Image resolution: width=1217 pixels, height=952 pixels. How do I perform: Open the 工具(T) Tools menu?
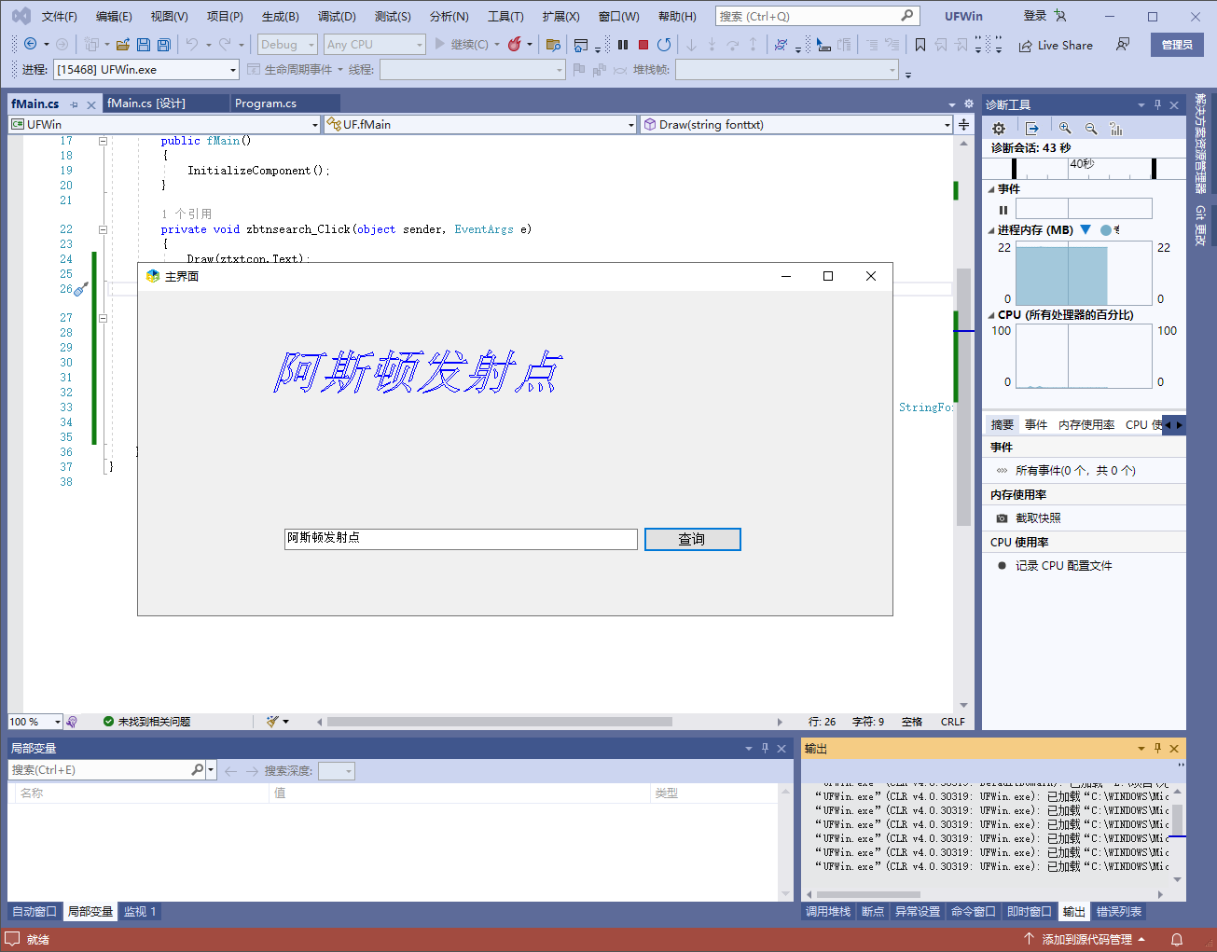coord(505,16)
